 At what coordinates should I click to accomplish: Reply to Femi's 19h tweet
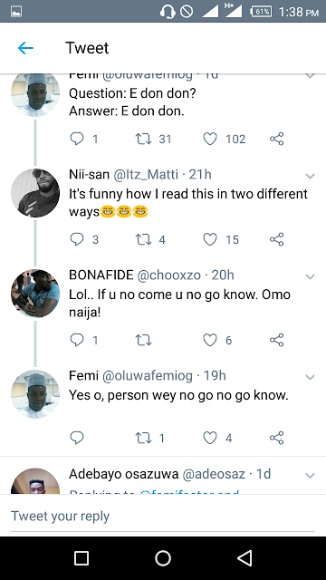[77, 438]
